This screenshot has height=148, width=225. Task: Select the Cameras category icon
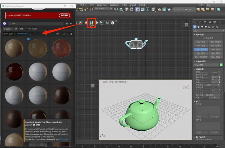coord(206,27)
